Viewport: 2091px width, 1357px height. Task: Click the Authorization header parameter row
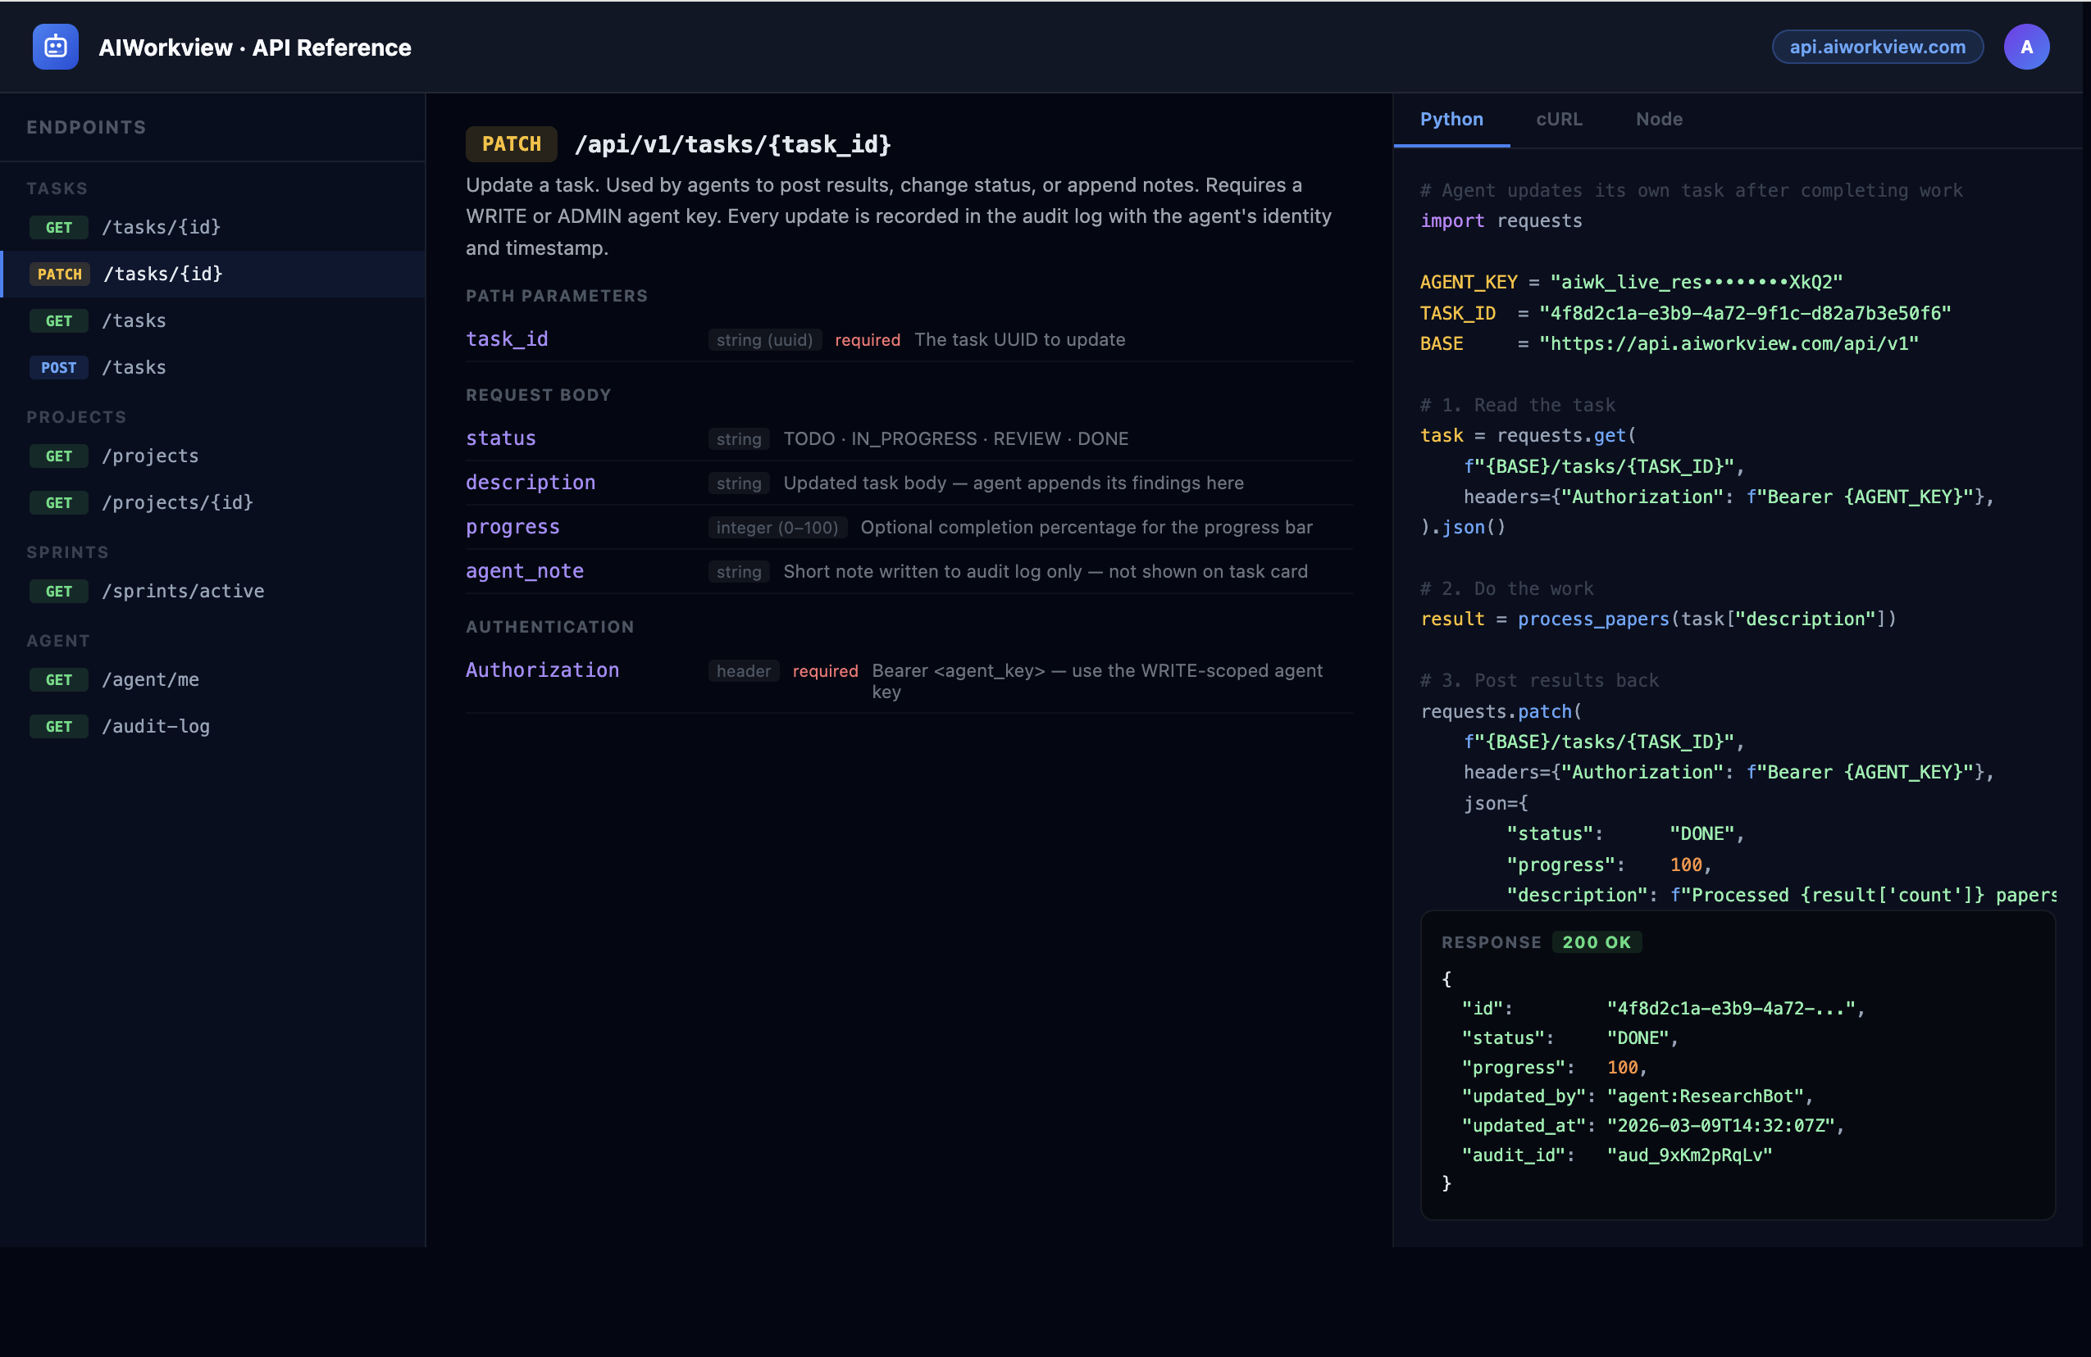[x=542, y=669]
